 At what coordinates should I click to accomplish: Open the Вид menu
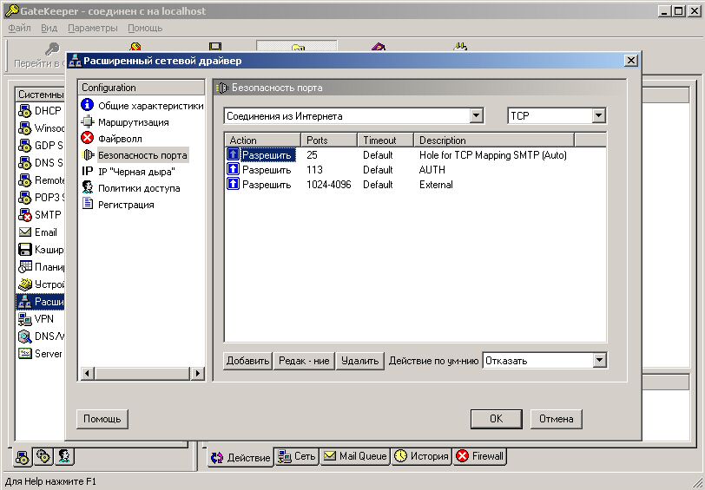coord(49,28)
